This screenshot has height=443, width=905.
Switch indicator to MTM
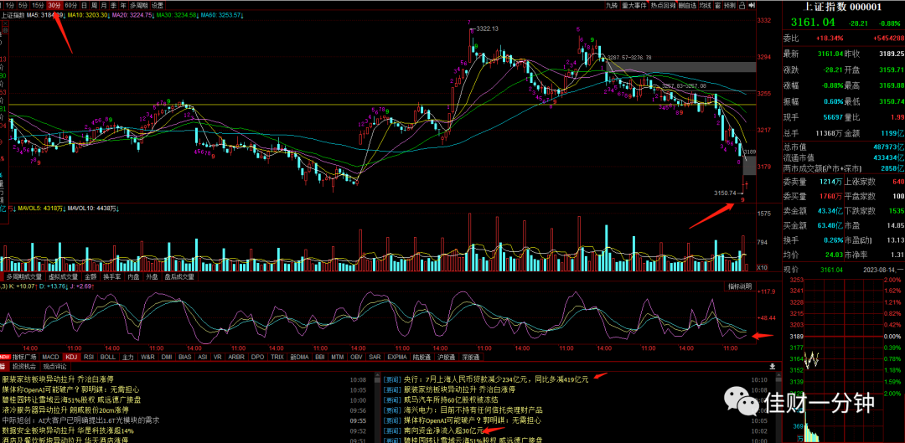(337, 357)
